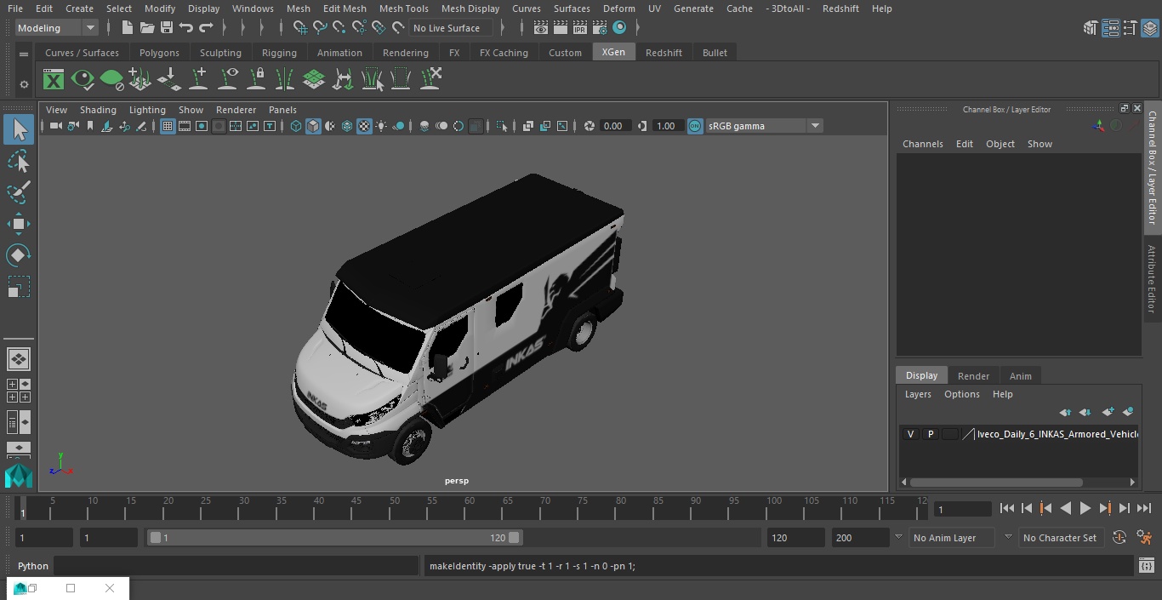Select the arrow Select tool
The height and width of the screenshot is (600, 1162).
[19, 129]
